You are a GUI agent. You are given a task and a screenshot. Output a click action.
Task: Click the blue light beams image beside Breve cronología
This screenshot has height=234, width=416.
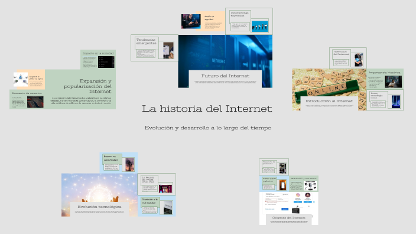click(396, 102)
